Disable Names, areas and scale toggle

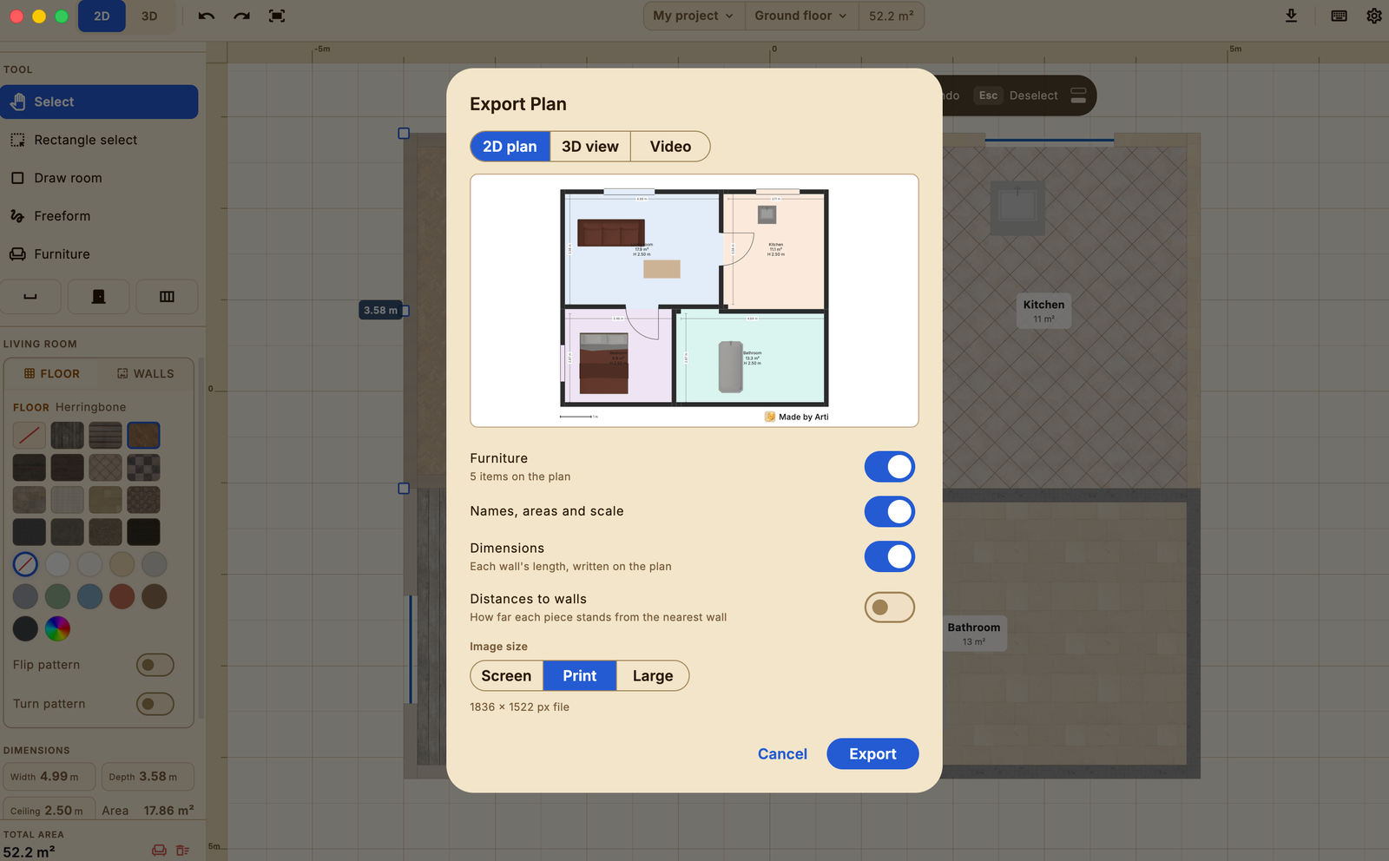pos(890,512)
